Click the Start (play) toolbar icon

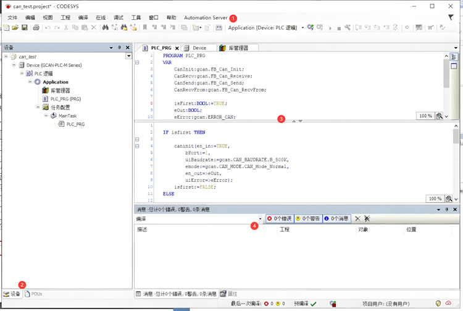[330, 28]
